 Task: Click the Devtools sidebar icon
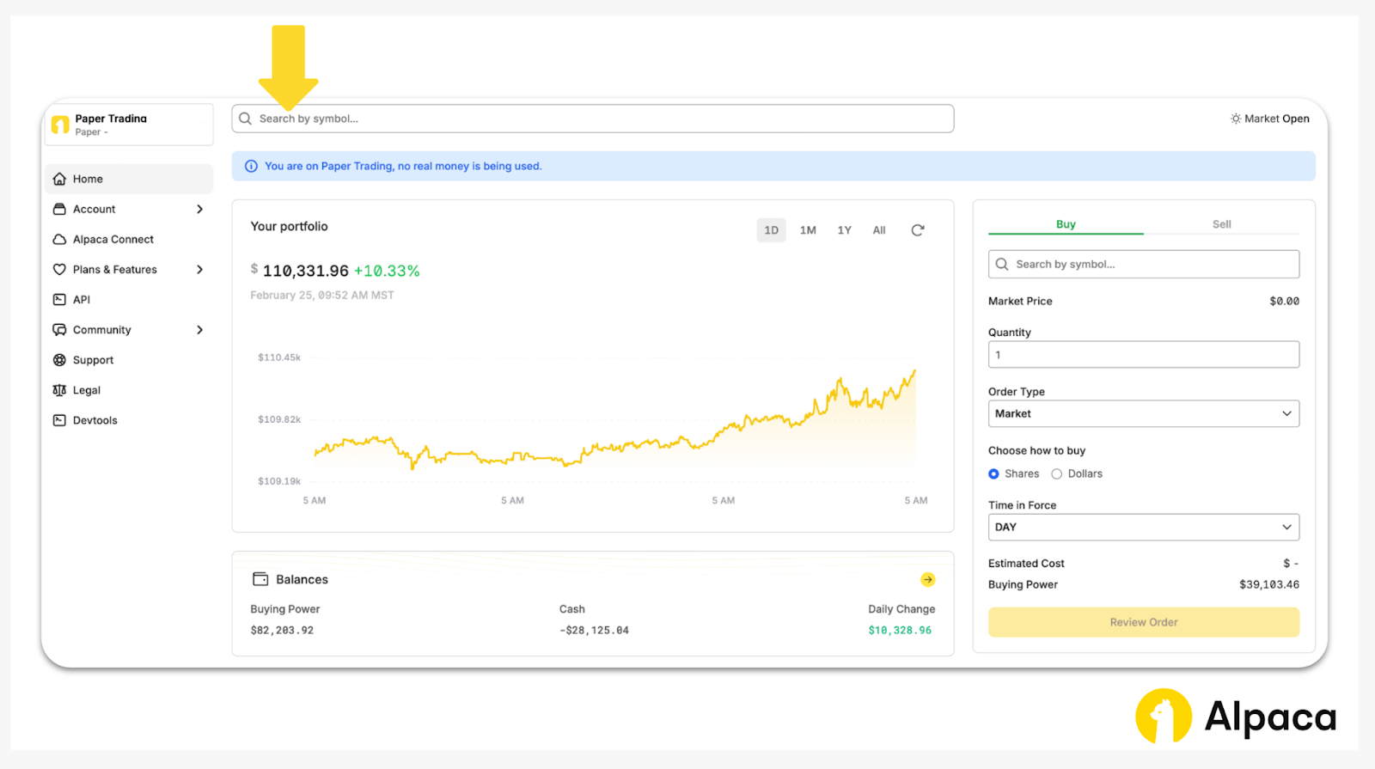[x=59, y=420]
